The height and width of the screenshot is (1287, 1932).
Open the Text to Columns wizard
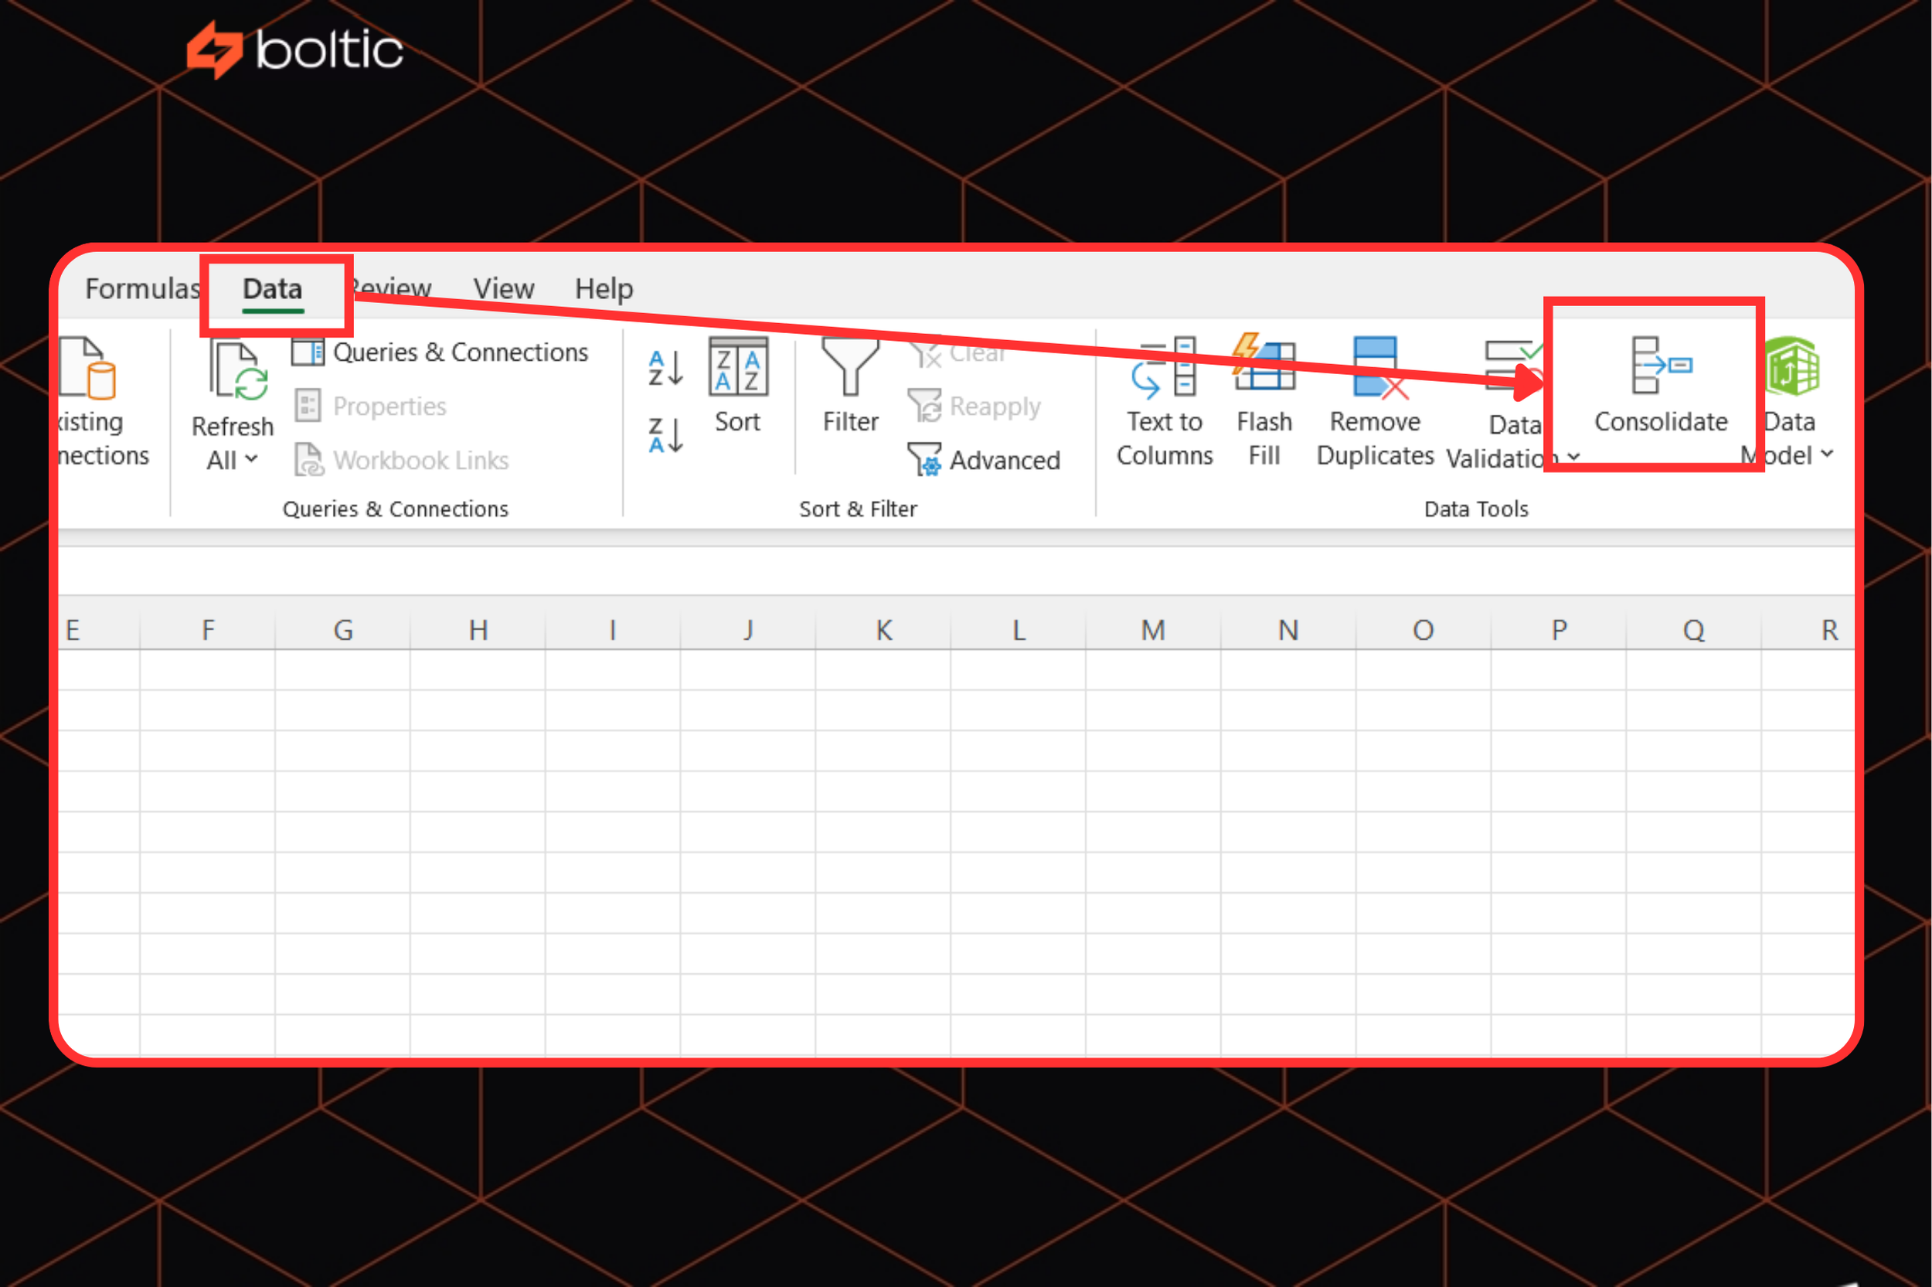pyautogui.click(x=1163, y=402)
